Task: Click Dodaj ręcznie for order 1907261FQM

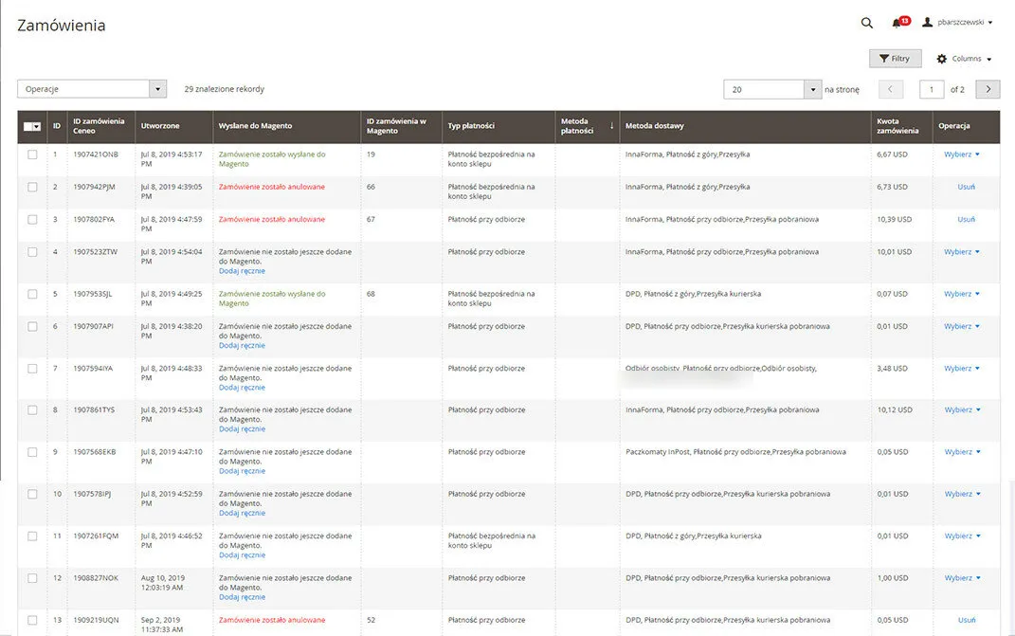Action: (242, 555)
